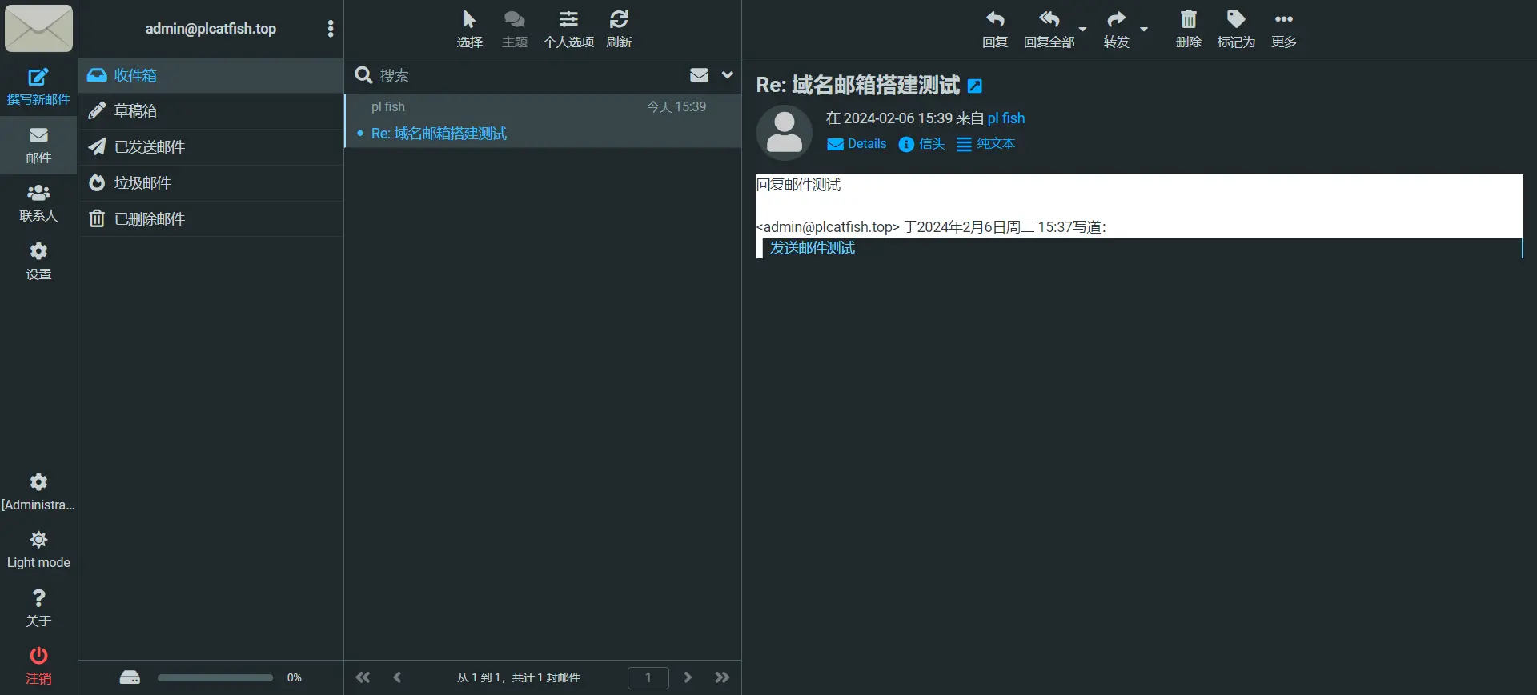Open Settings (设置) in the sidebar
The height and width of the screenshot is (695, 1537).
coord(38,262)
